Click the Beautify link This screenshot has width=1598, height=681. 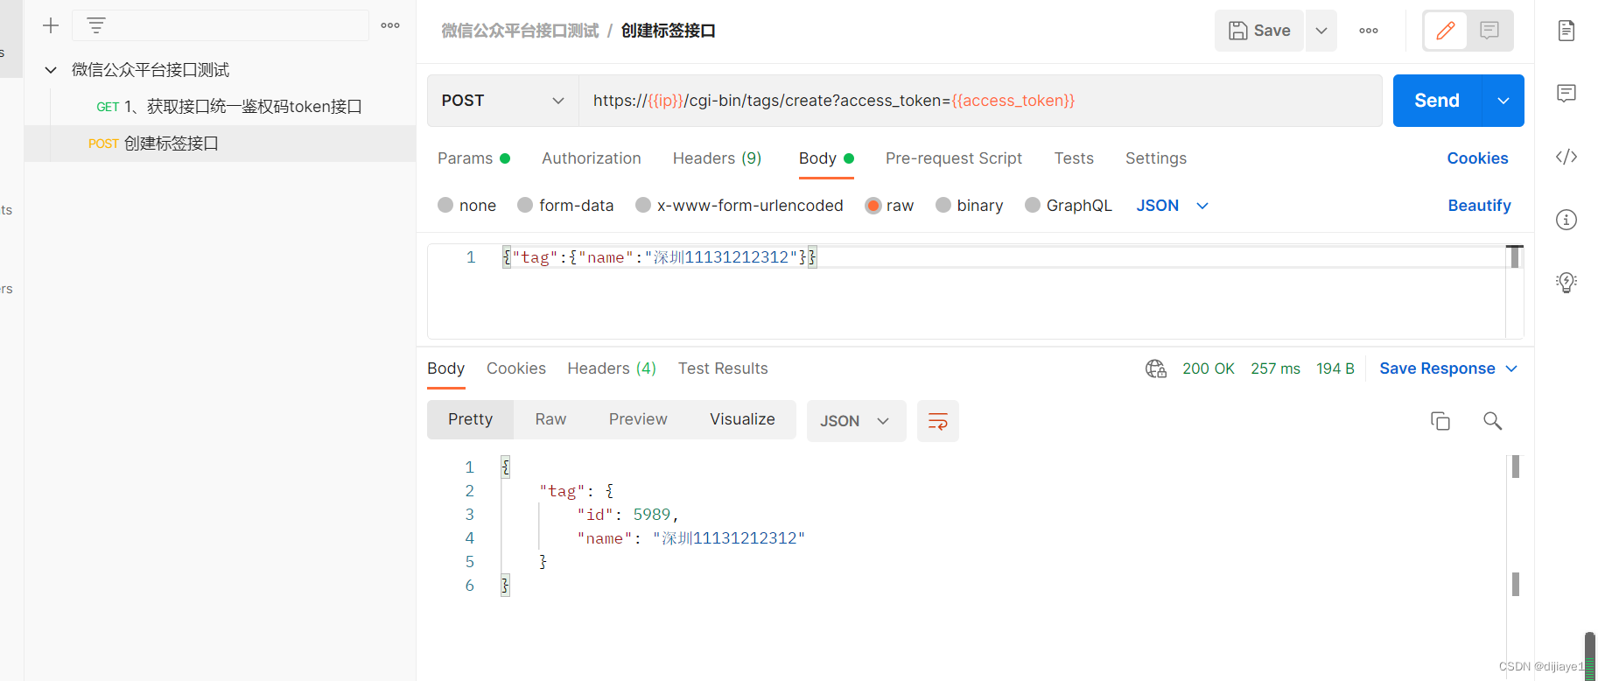(1479, 206)
